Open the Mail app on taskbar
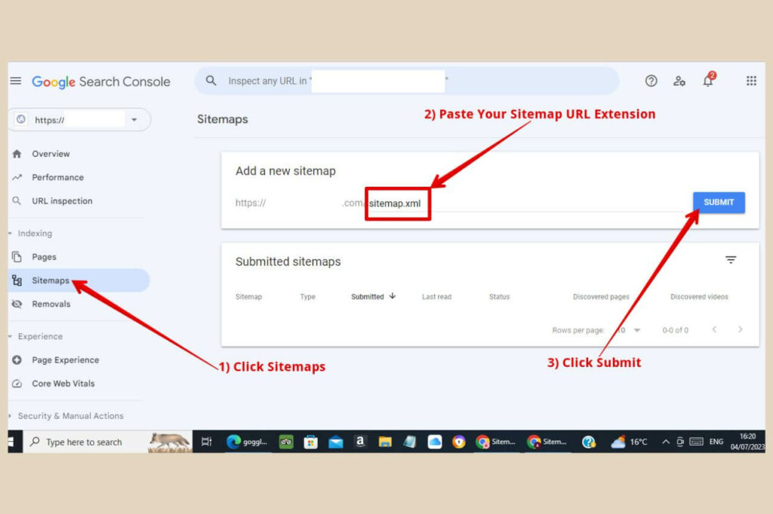Viewport: 773px width, 514px height. [x=336, y=442]
